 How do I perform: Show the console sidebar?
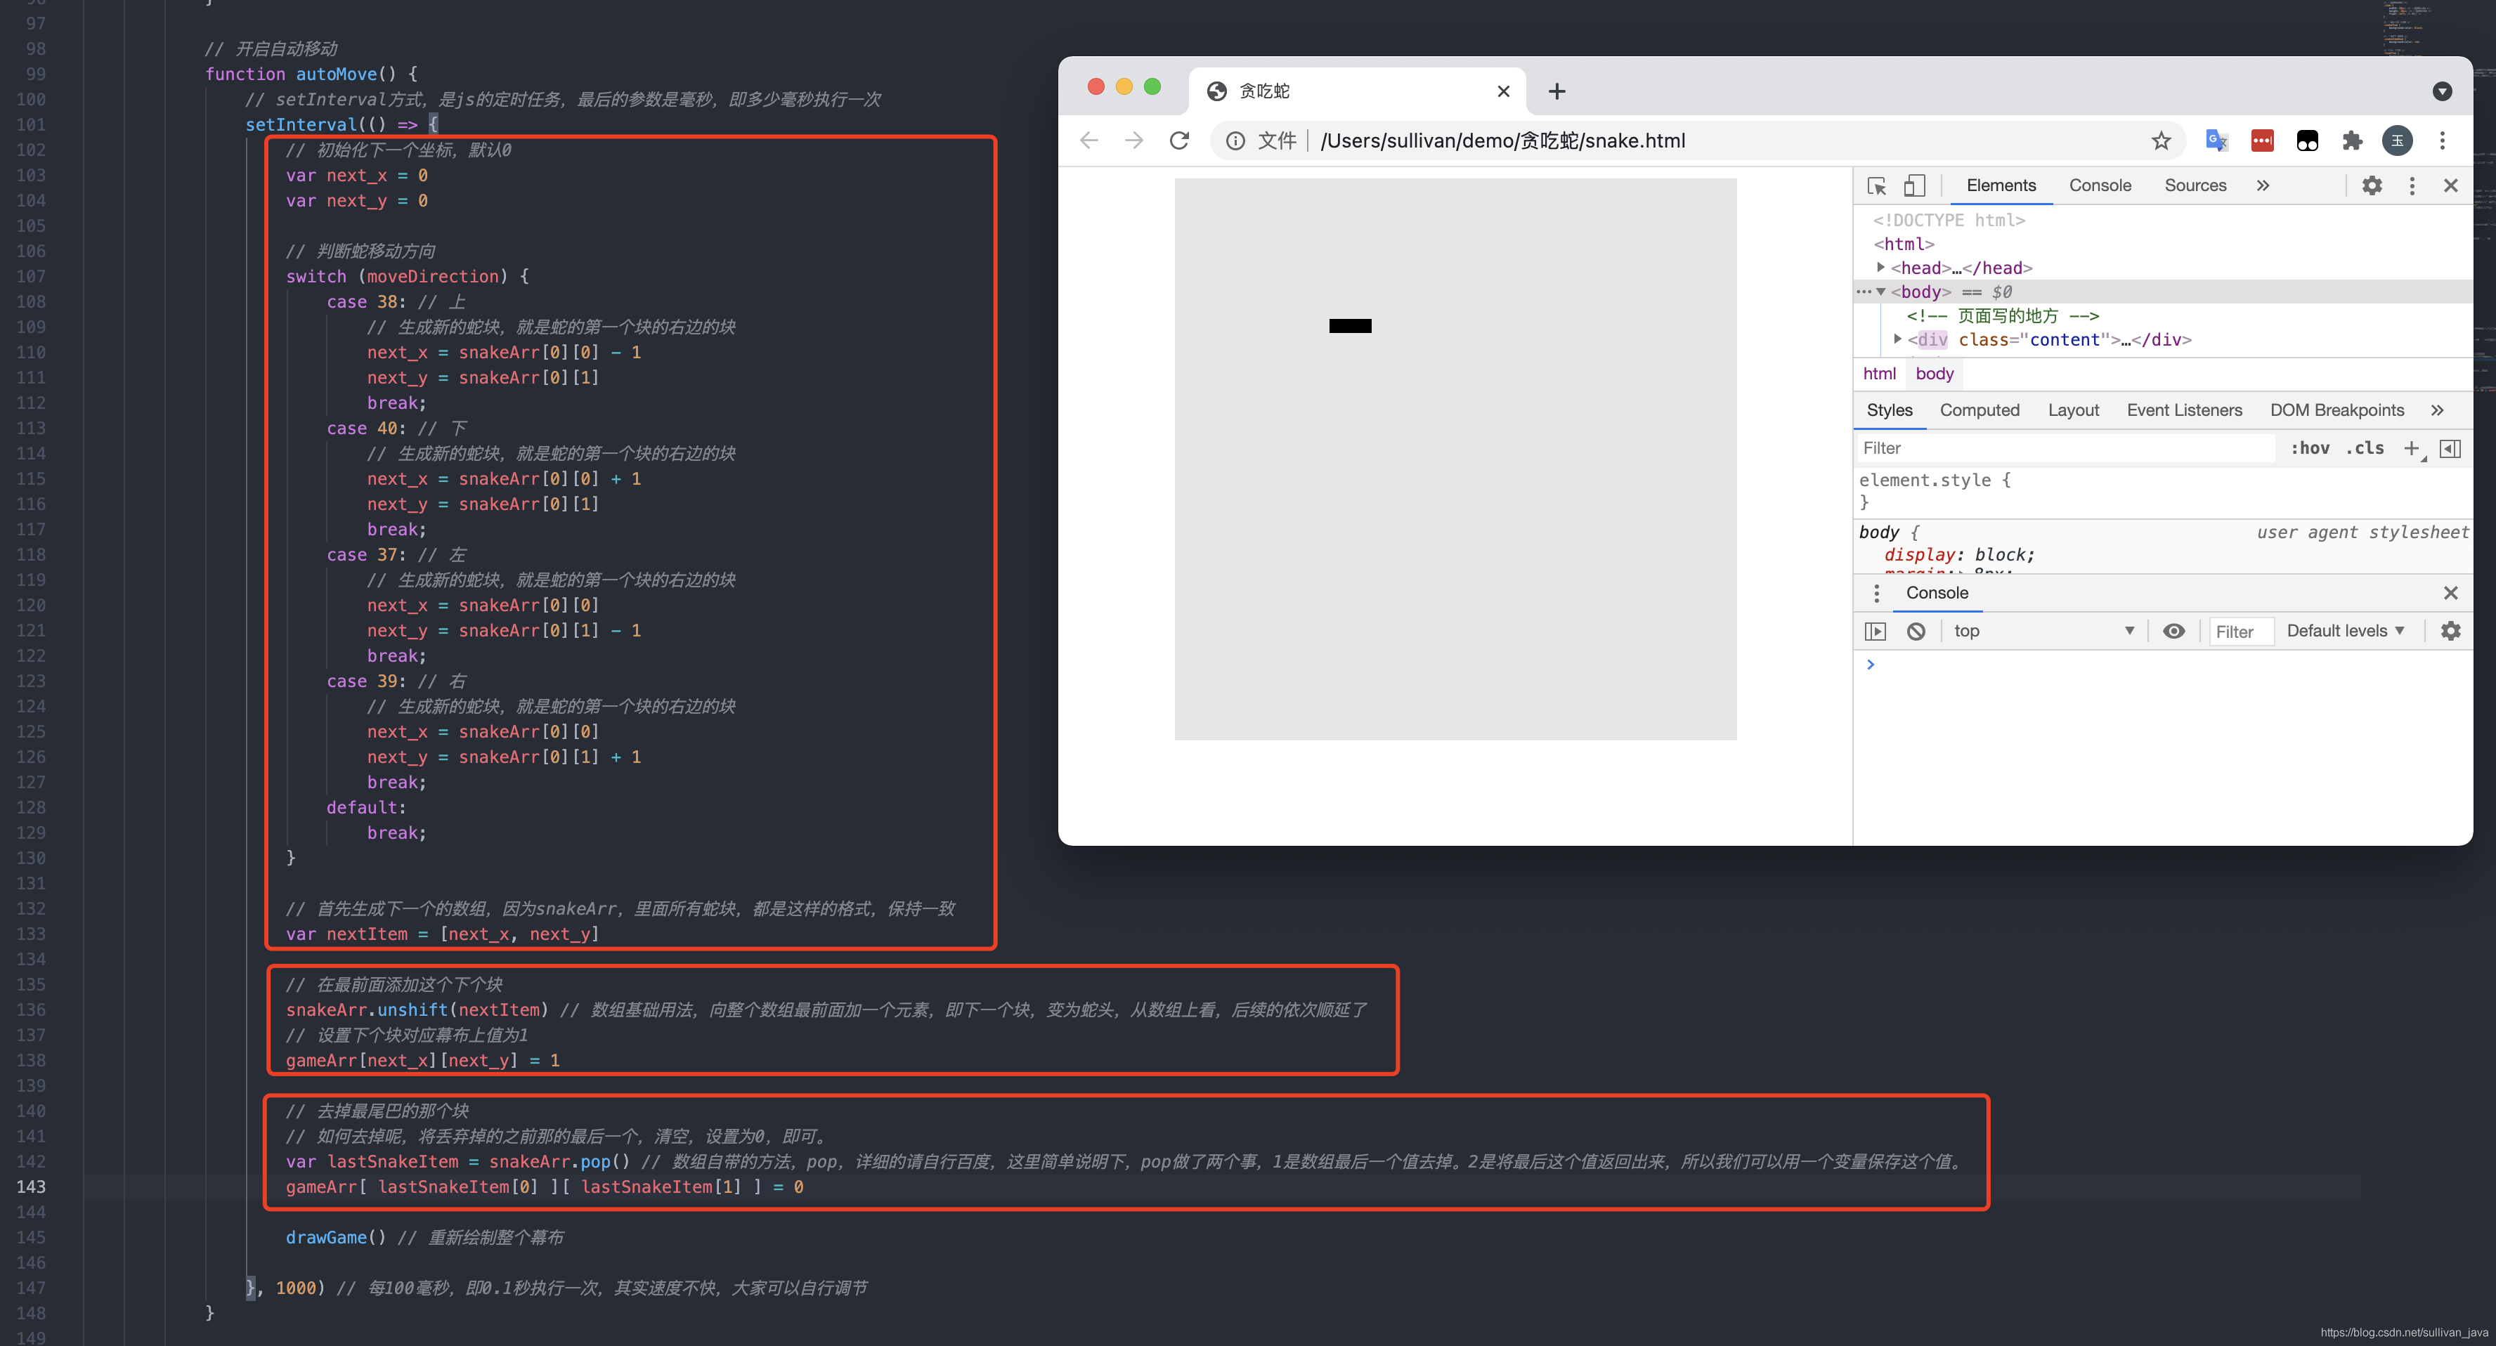1875,630
